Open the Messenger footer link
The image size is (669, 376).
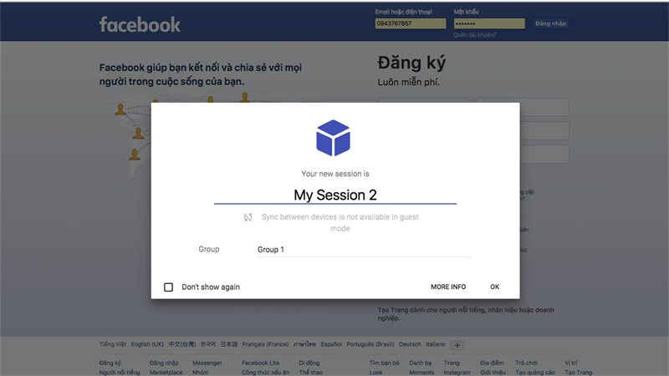pyautogui.click(x=207, y=363)
